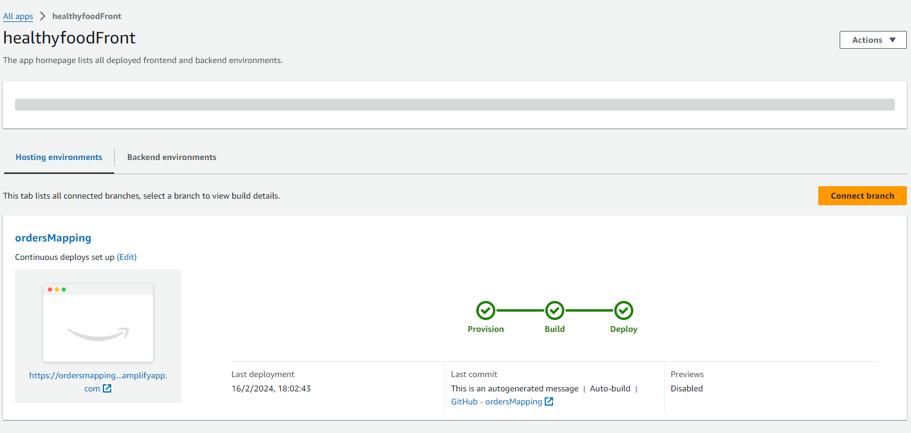Click the Last commit label
This screenshot has width=911, height=433.
point(475,374)
